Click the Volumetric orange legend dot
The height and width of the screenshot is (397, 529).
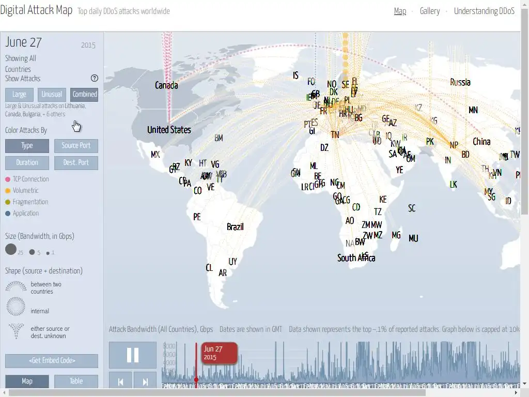tap(8, 191)
